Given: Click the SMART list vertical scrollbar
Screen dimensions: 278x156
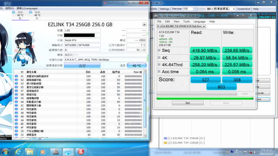Looking at the screenshot, I should [145, 104].
